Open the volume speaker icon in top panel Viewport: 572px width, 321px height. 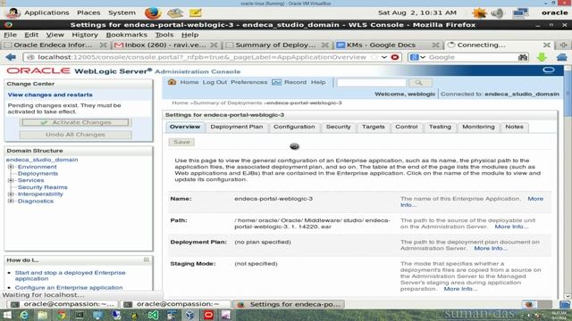click(497, 13)
